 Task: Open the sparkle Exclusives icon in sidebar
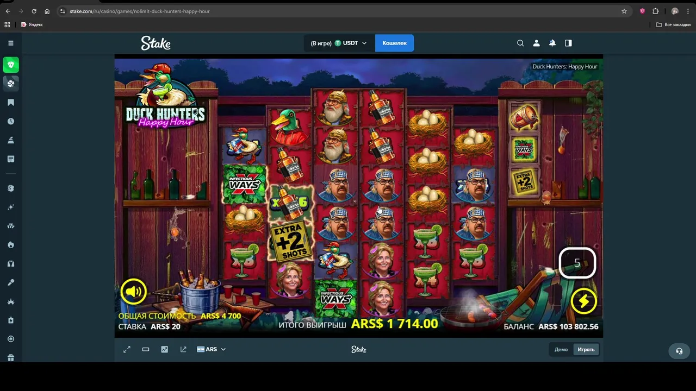click(10, 207)
